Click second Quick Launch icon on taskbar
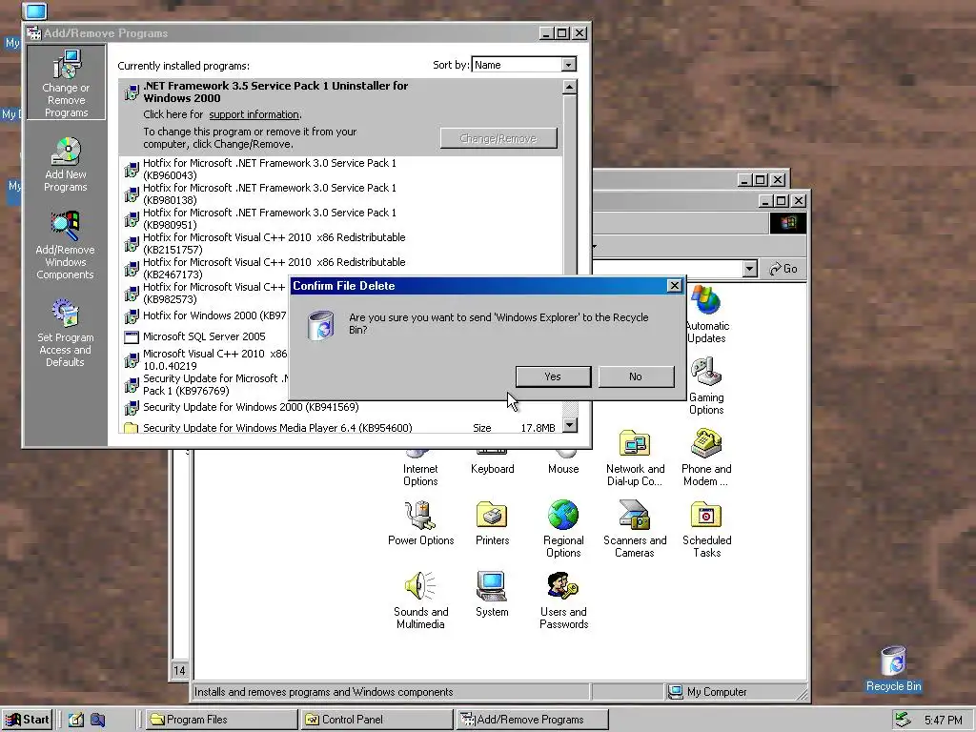 coord(98,720)
